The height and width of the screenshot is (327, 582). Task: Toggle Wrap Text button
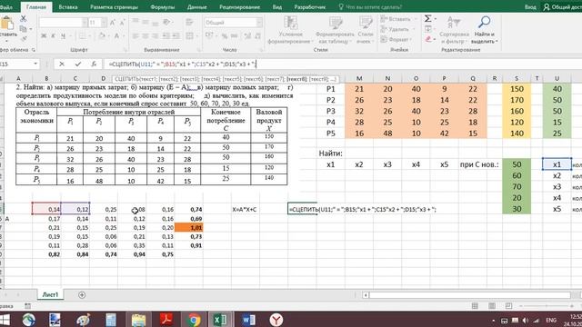190,22
